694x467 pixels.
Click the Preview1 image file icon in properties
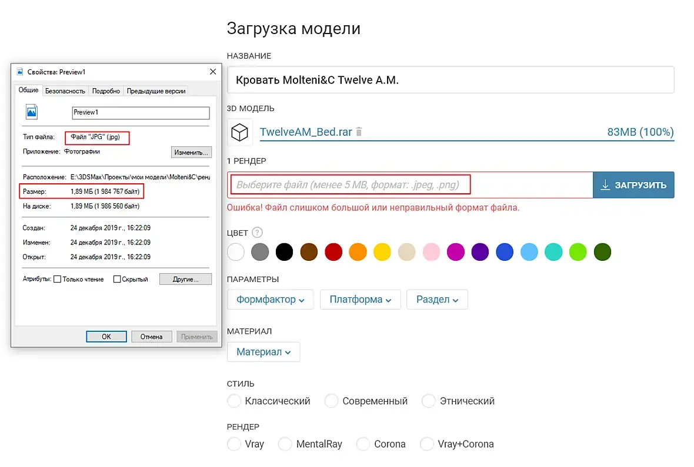pyautogui.click(x=32, y=112)
